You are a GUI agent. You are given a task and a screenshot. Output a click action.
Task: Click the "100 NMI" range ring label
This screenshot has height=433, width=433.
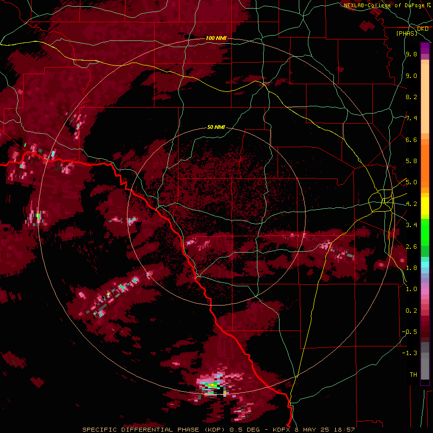[x=216, y=38]
